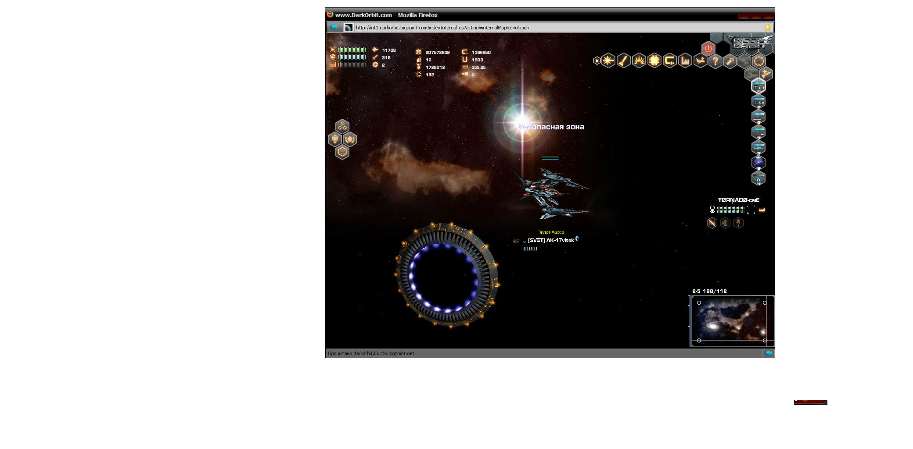913x449 pixels.
Task: Open the star laurel achievements hexagon
Action: click(350, 139)
